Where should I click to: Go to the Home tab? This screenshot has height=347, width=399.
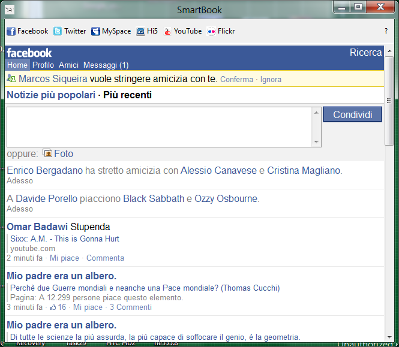click(17, 65)
